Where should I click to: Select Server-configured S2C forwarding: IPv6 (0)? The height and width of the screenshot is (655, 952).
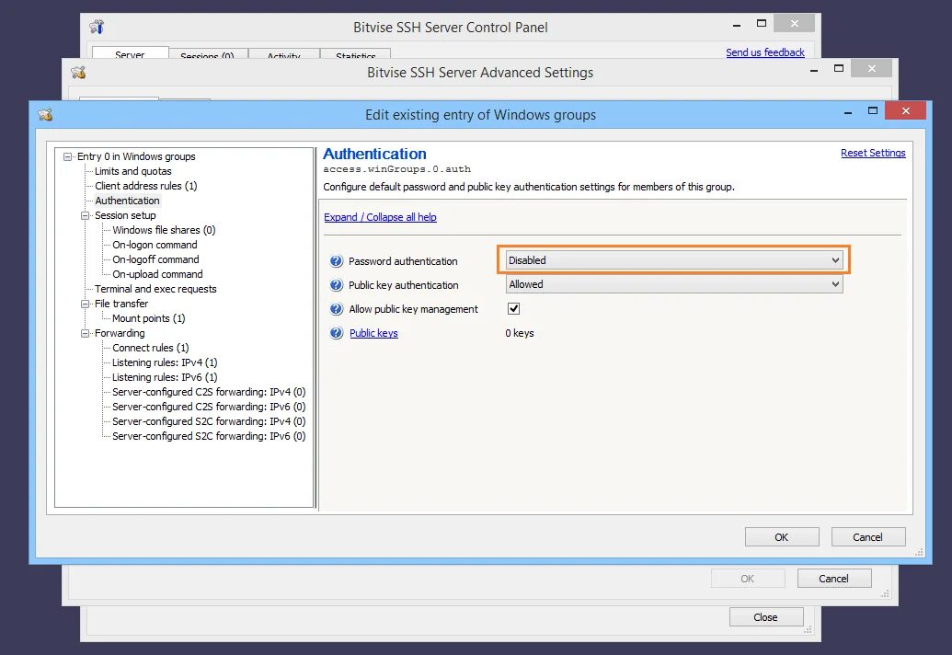(209, 436)
